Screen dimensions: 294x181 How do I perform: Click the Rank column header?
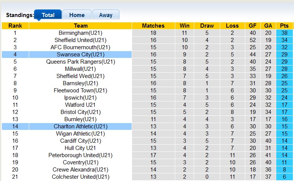[15, 26]
